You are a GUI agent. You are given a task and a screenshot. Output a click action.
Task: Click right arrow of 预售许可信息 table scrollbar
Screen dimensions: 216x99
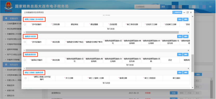point(189,50)
